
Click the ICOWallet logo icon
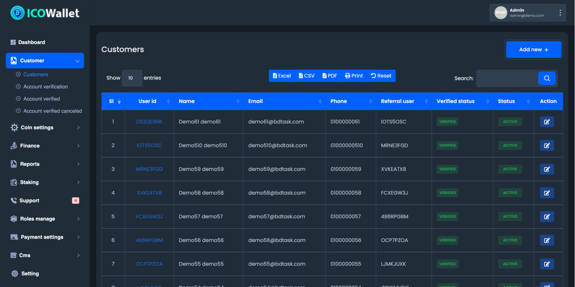coord(17,12)
